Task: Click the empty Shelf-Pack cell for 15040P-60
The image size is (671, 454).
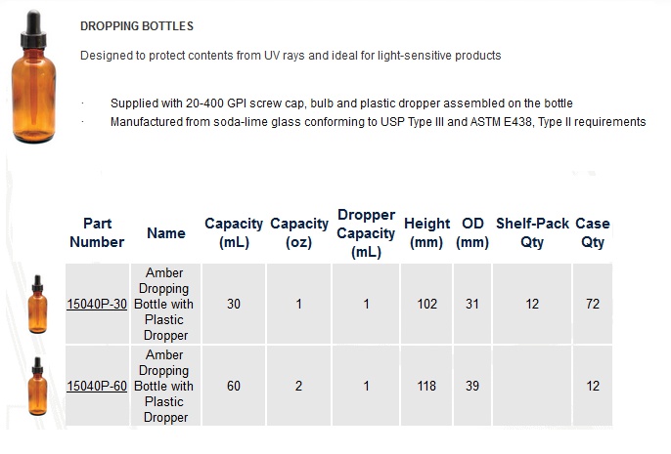Action: click(x=532, y=386)
